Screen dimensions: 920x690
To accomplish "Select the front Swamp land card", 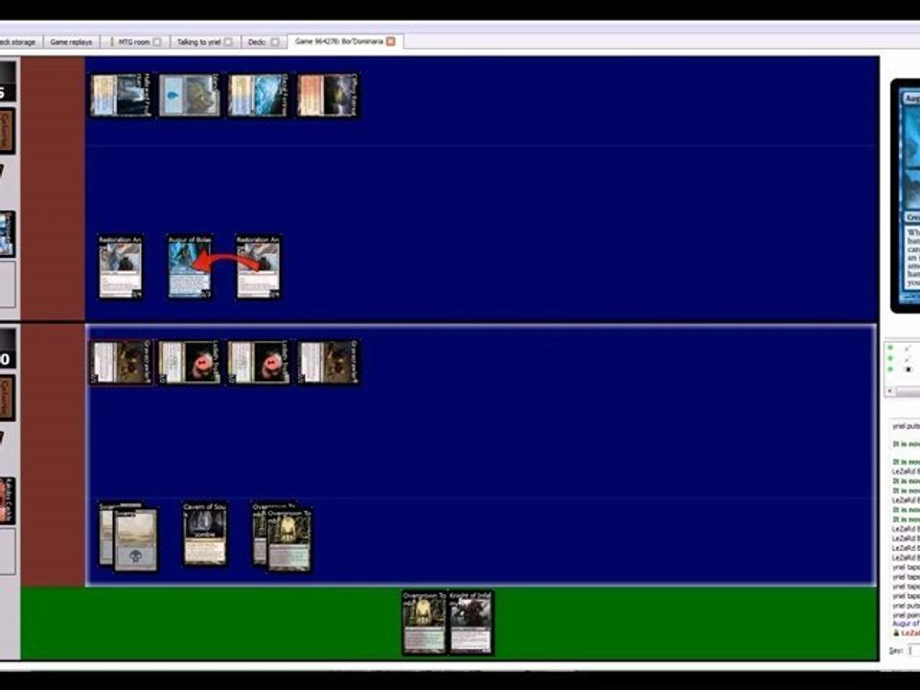I will [135, 540].
